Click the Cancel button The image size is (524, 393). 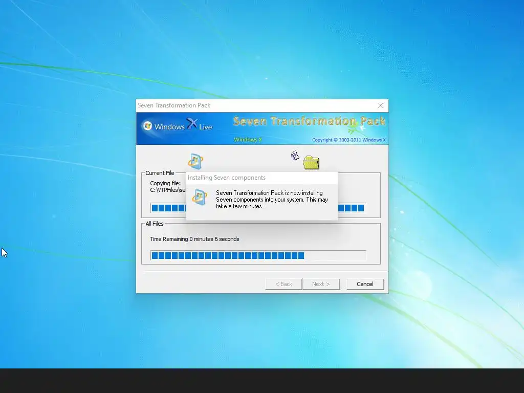pos(365,284)
